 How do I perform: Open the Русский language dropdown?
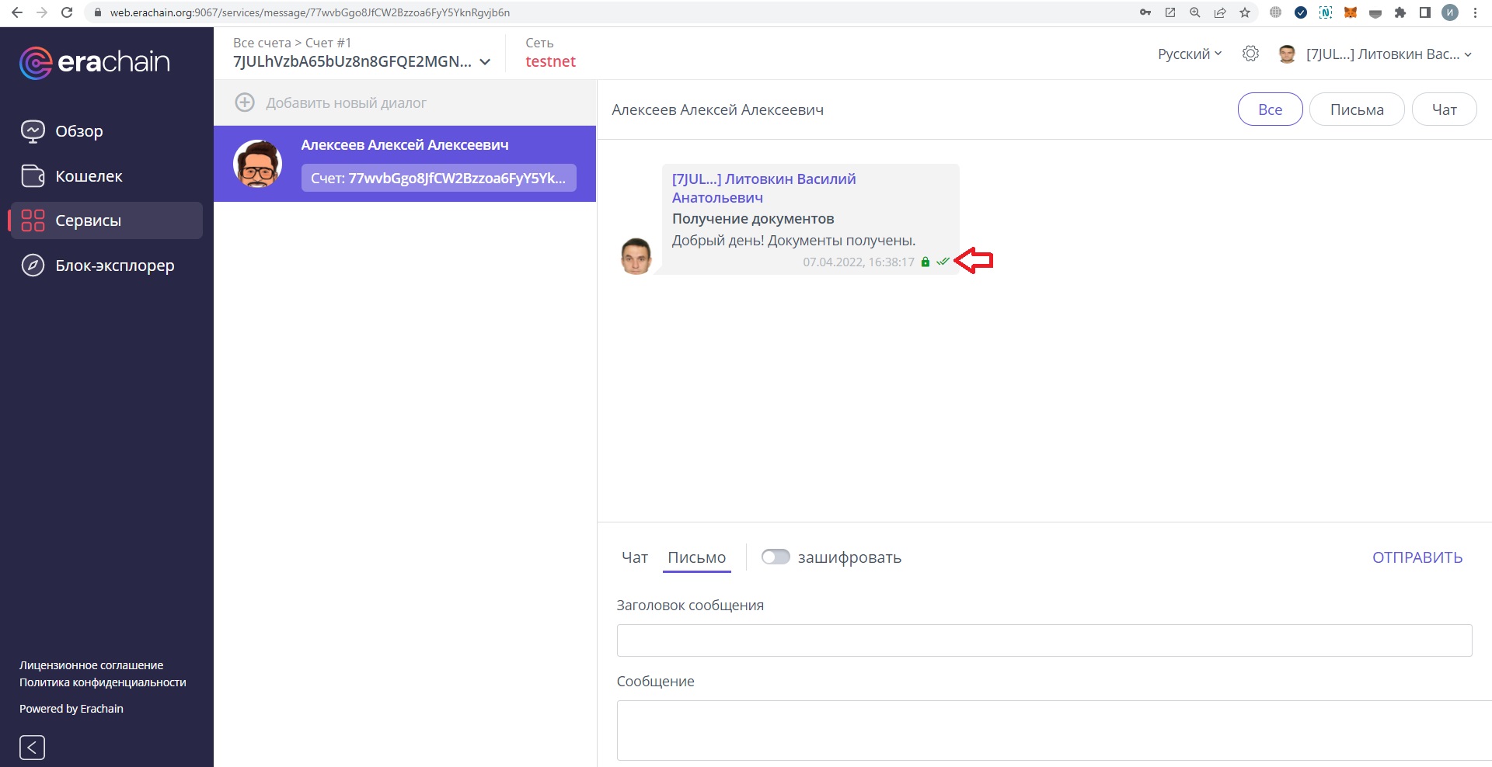tap(1189, 54)
